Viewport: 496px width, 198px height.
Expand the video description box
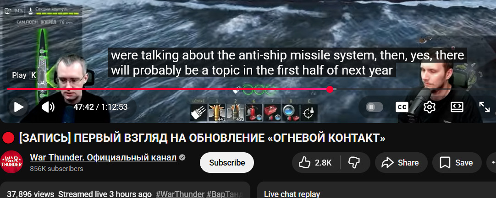point(125,190)
